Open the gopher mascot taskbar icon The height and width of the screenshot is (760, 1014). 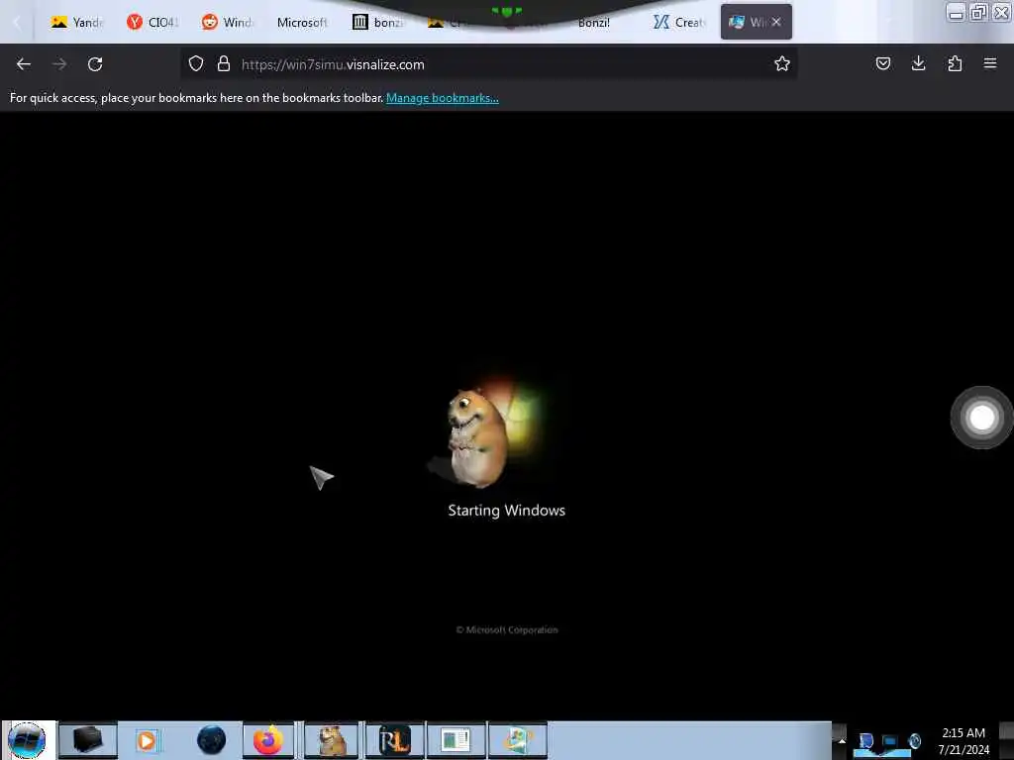click(x=332, y=740)
